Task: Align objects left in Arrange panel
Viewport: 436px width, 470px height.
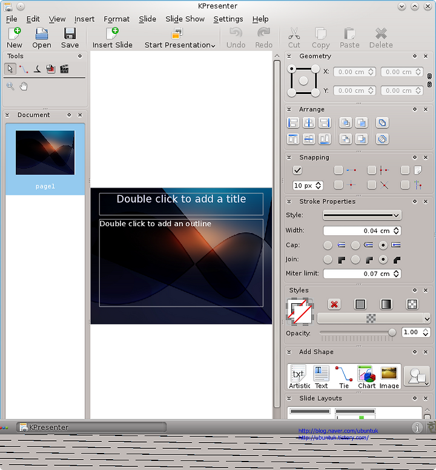Action: click(x=293, y=123)
